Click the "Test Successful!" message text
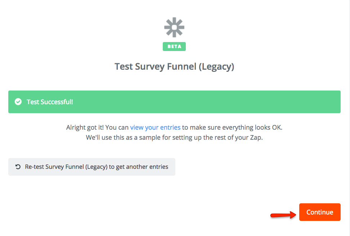The height and width of the screenshot is (236, 350). (x=50, y=102)
